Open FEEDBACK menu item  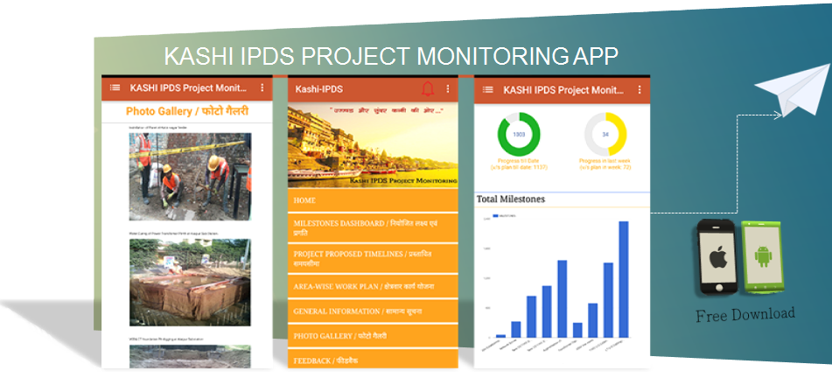point(373,360)
